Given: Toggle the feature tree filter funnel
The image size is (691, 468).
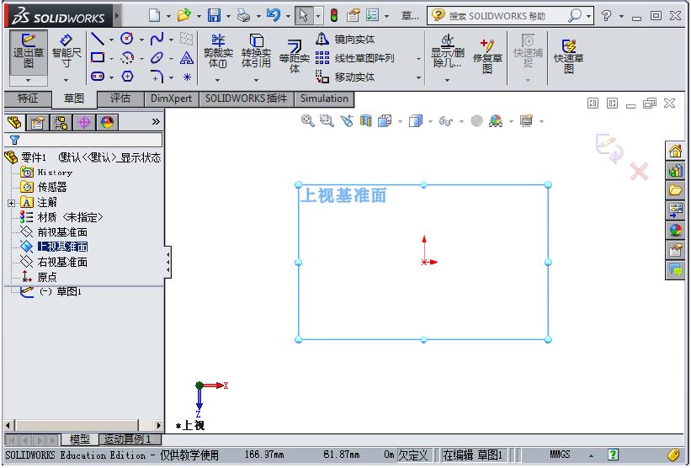Looking at the screenshot, I should click(x=14, y=141).
